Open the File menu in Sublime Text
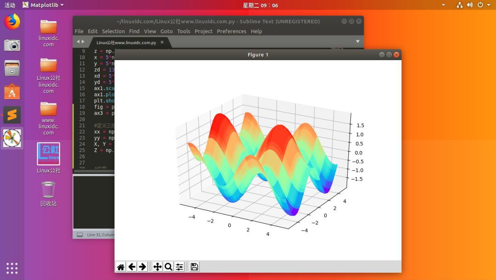This screenshot has height=280, width=496. coord(79,31)
